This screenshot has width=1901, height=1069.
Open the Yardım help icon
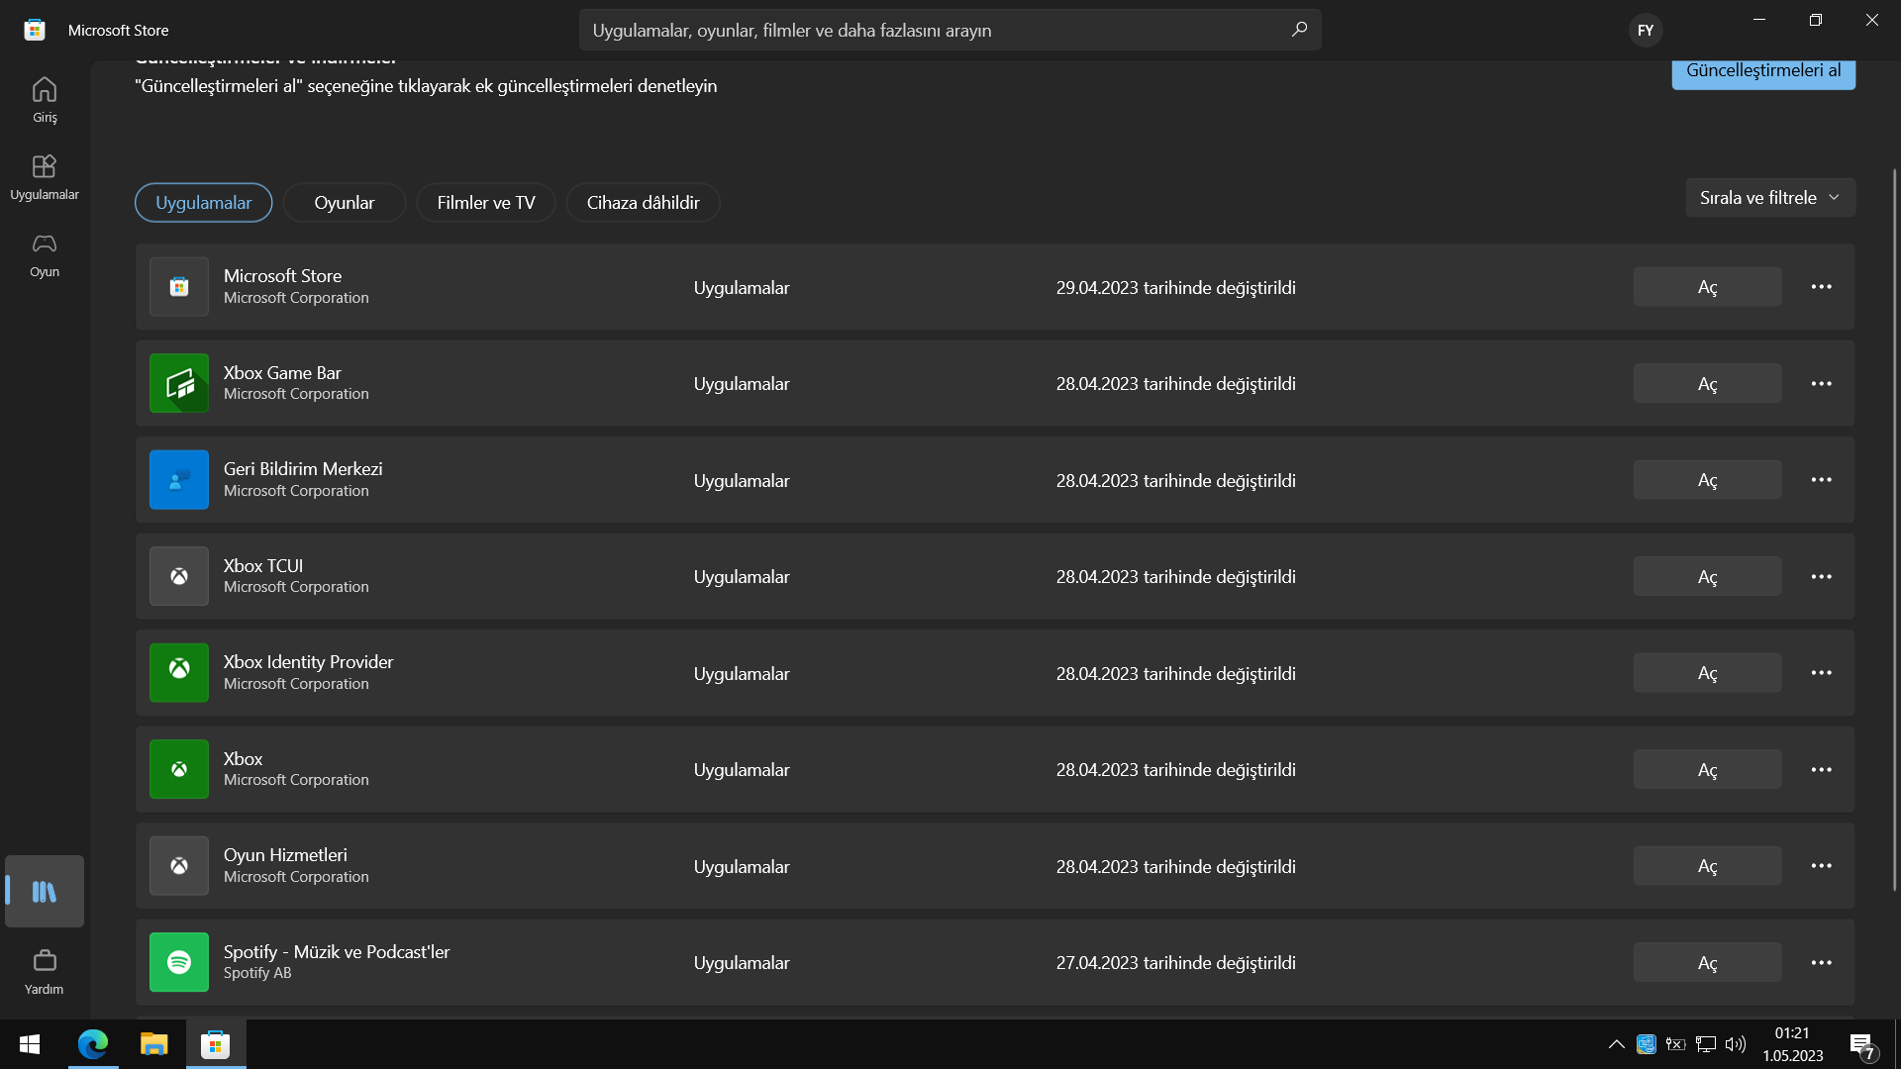coord(45,970)
